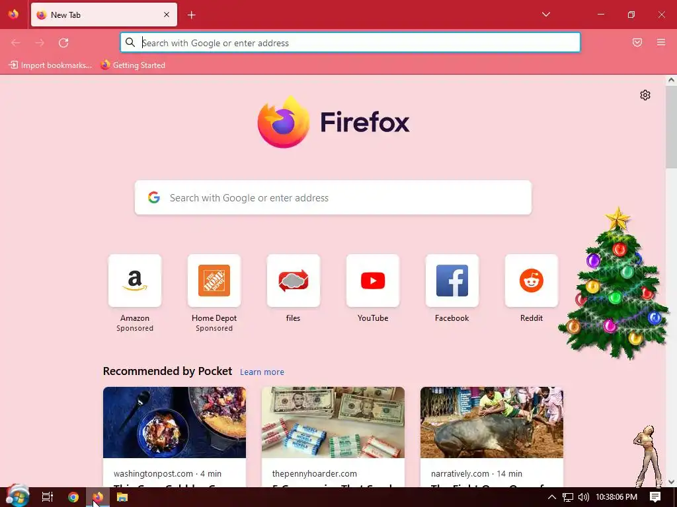Click the page vertical scrollbar thumb

pyautogui.click(x=671, y=127)
